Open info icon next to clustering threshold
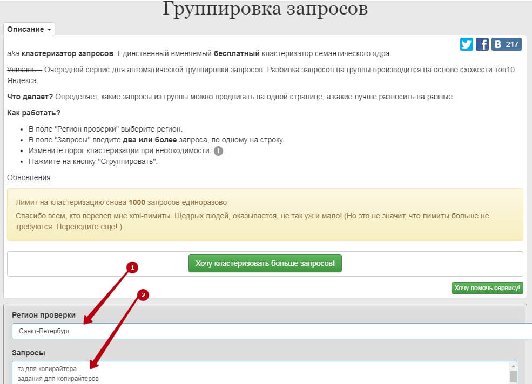 pos(219,151)
